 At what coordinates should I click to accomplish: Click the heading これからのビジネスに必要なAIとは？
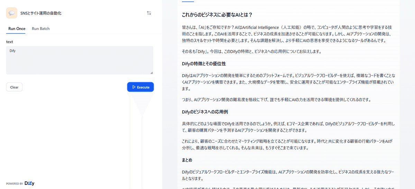[217, 15]
